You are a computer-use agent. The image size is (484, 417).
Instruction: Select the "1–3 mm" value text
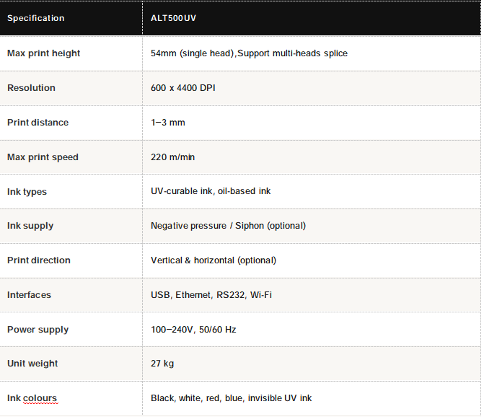[x=167, y=123]
